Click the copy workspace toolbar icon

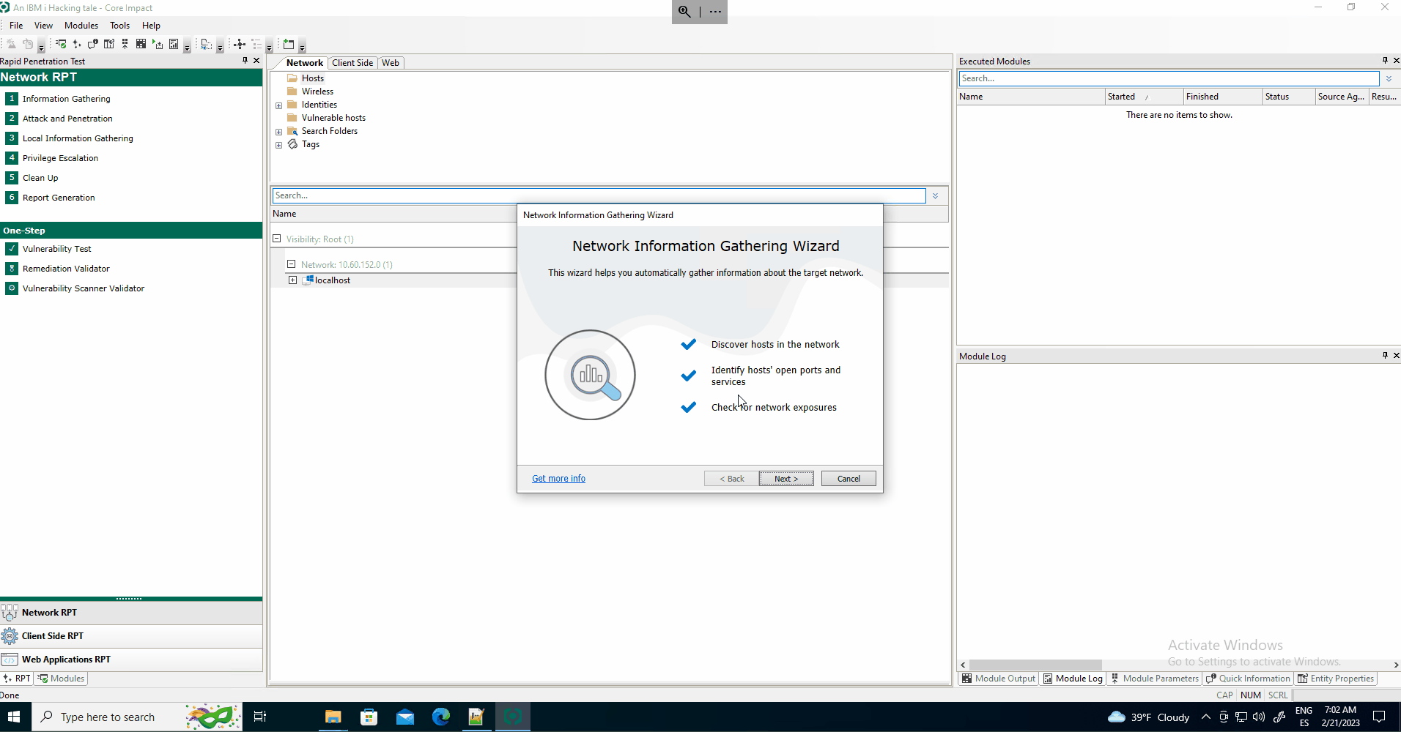pyautogui.click(x=207, y=44)
